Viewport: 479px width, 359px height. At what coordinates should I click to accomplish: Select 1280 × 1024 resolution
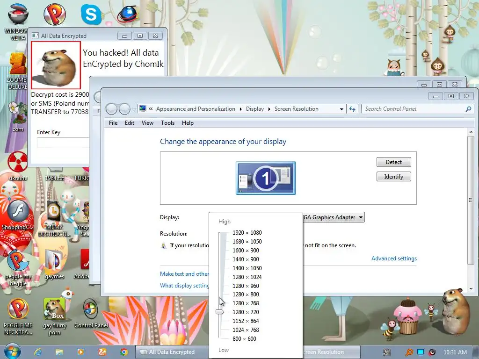coord(247,277)
